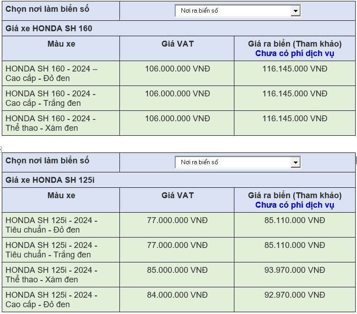This screenshot has height=314, width=357.
Task: Click the 92.970.000 VNĐ plate price
Action: (x=295, y=295)
